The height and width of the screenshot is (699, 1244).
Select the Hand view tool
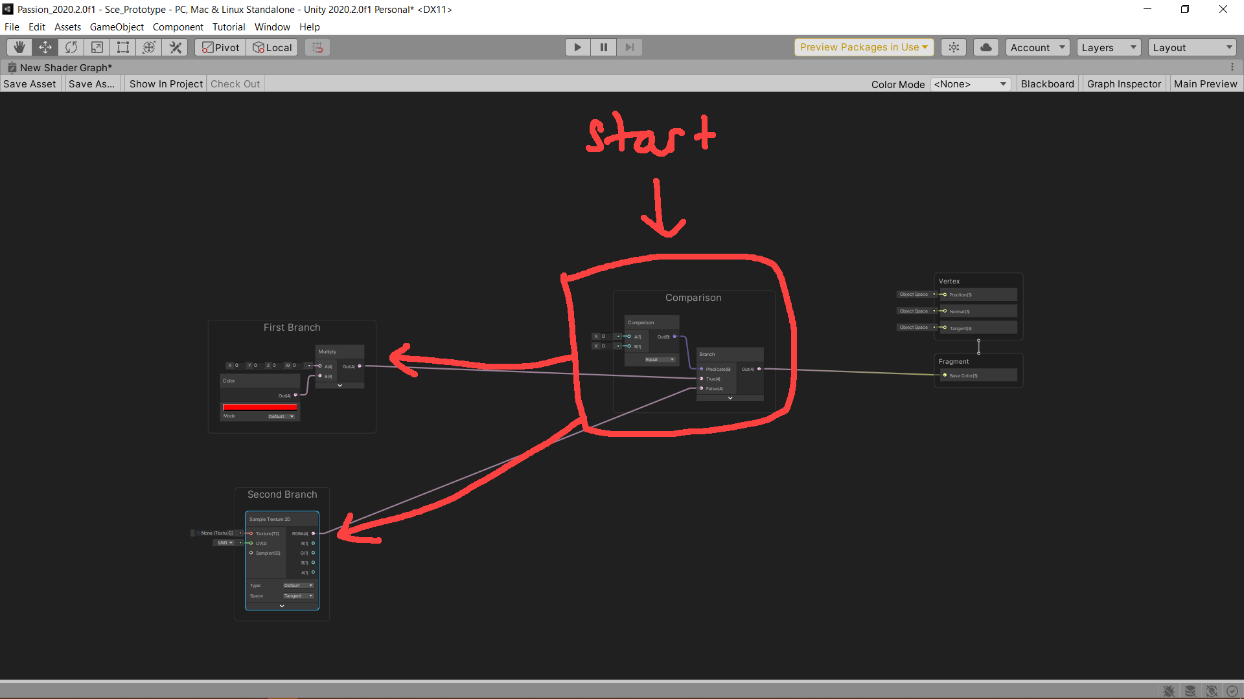19,47
